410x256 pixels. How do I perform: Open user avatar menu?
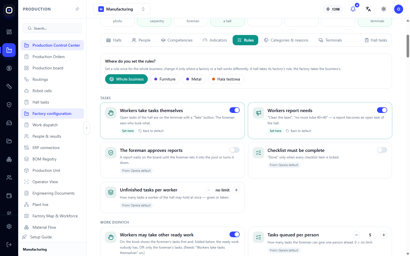[x=399, y=9]
